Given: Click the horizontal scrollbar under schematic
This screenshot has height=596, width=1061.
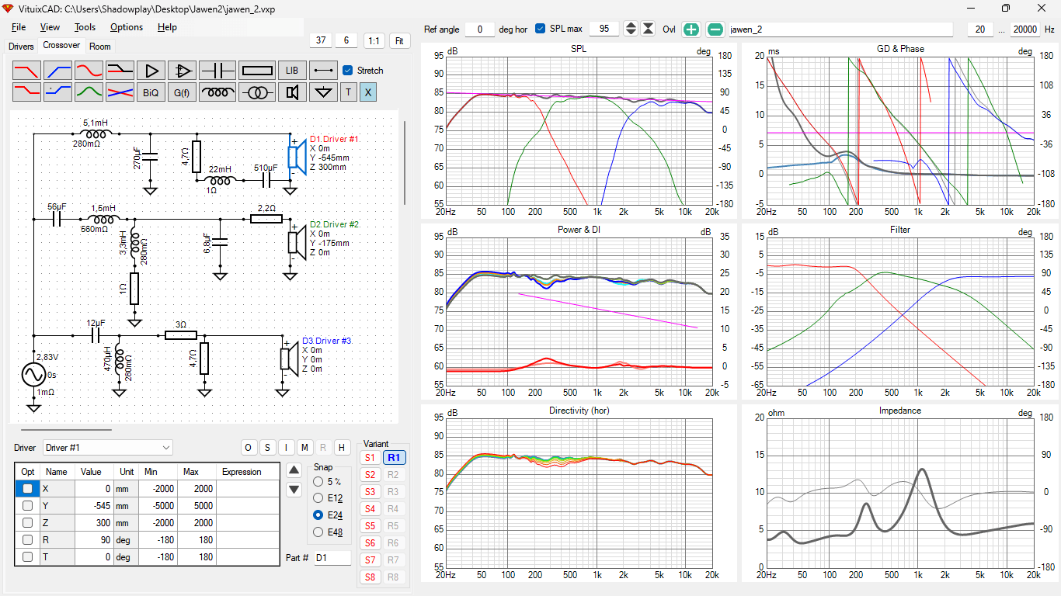Looking at the screenshot, I should pos(67,428).
